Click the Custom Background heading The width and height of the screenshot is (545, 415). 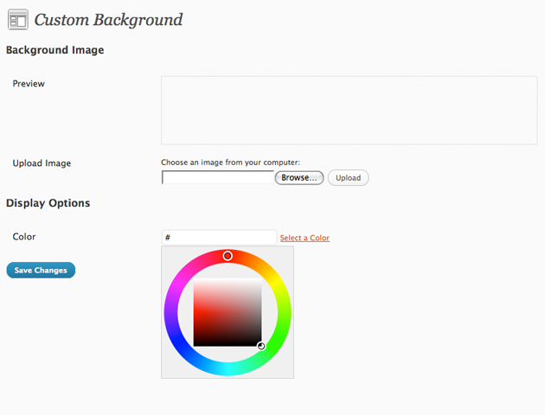[108, 19]
